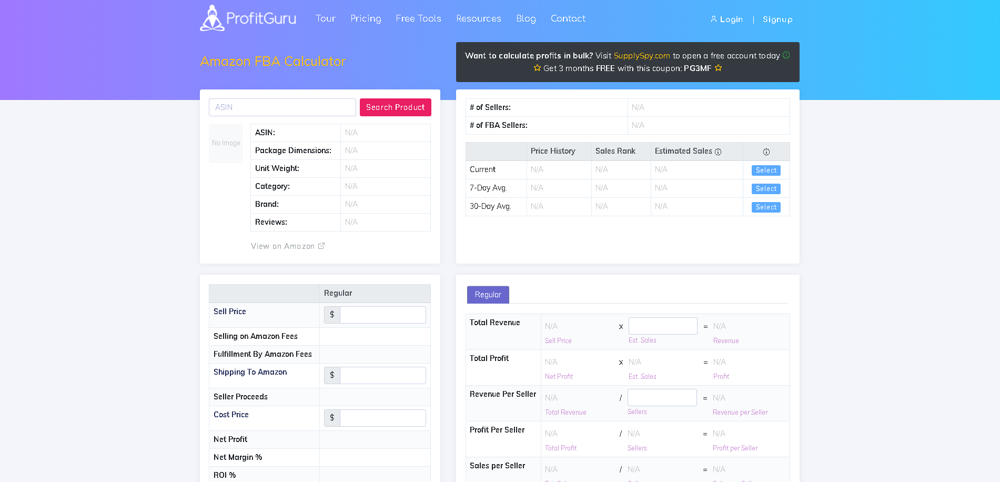Click the Est. Sales input in Total Revenue
This screenshot has height=482, width=1000.
(x=663, y=326)
